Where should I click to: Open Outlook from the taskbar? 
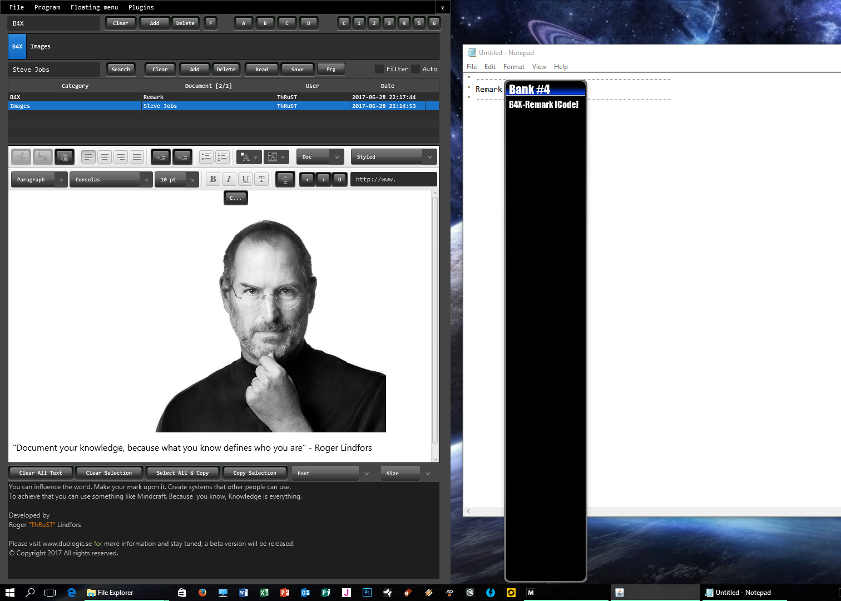click(x=305, y=593)
